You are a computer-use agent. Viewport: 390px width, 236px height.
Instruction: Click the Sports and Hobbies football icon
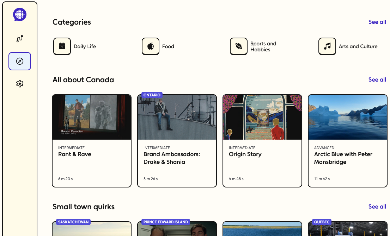click(238, 46)
